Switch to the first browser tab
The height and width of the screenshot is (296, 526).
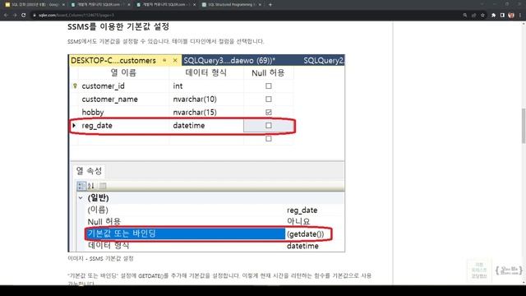coord(35,5)
